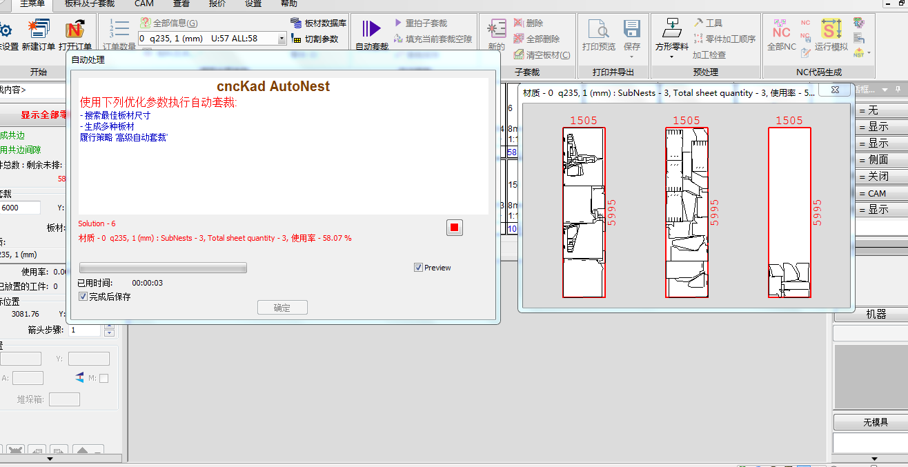Click 全部删除 delete all
The height and width of the screenshot is (467, 908).
[537, 39]
